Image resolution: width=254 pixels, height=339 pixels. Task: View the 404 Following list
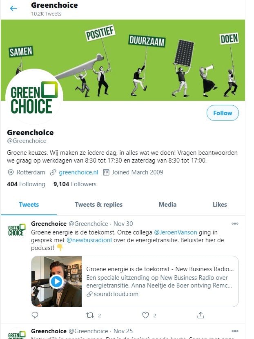pyautogui.click(x=26, y=184)
